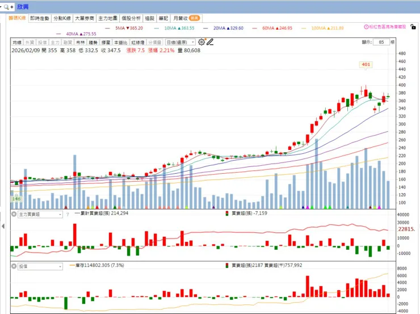Click the 漲幅 2.21% readout
Image resolution: width=420 pixels, height=314 pixels.
pyautogui.click(x=161, y=51)
